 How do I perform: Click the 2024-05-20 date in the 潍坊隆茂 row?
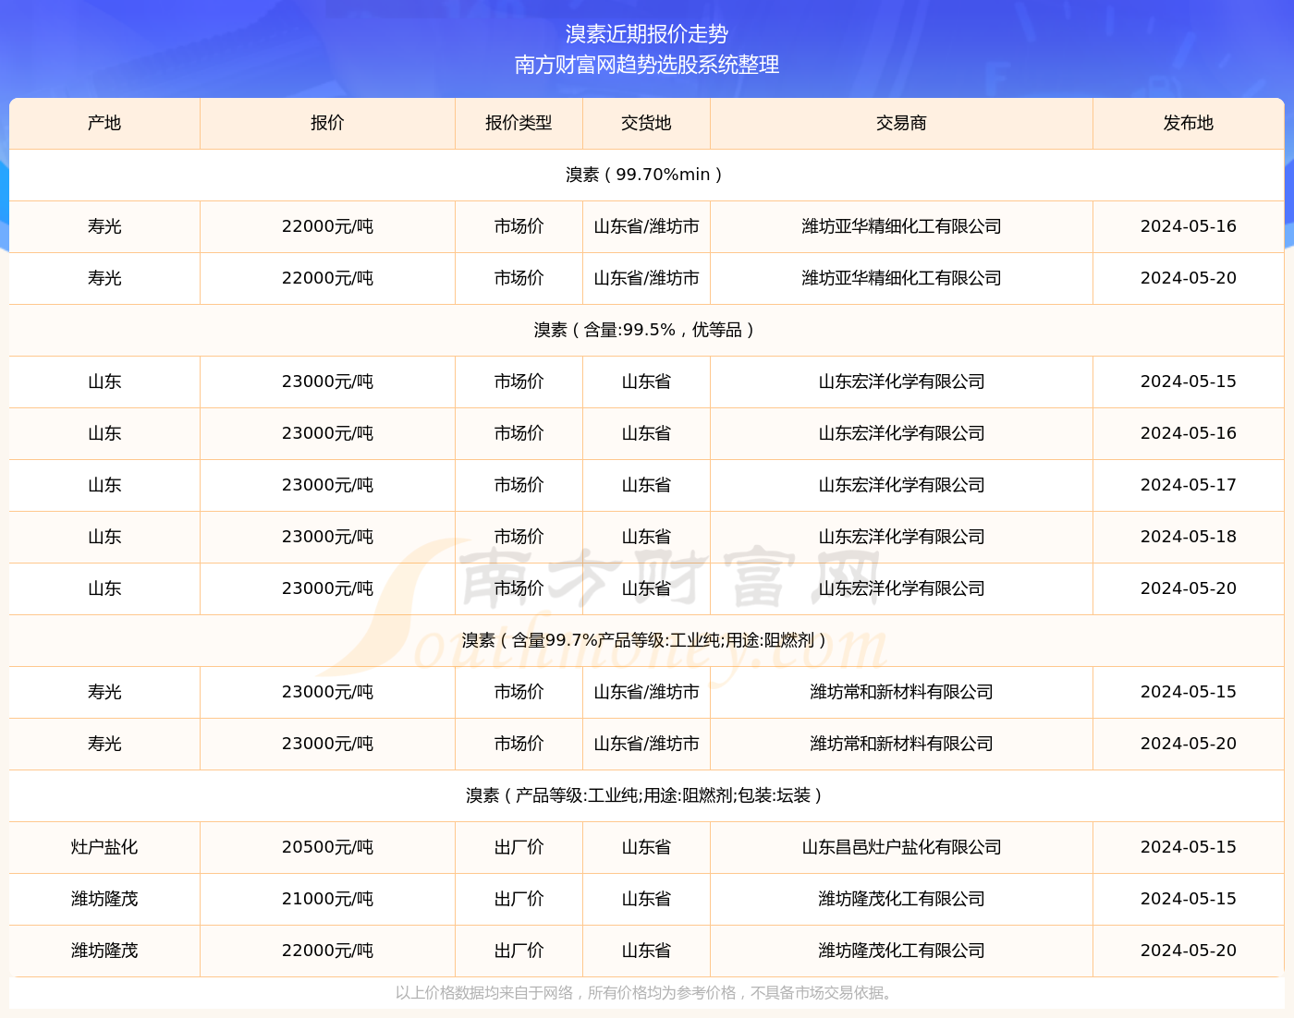point(1189,951)
